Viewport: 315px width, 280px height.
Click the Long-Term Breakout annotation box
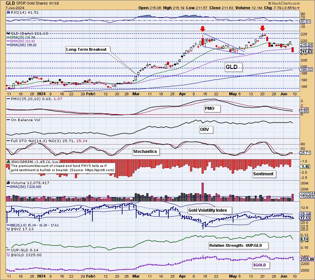pos(88,50)
